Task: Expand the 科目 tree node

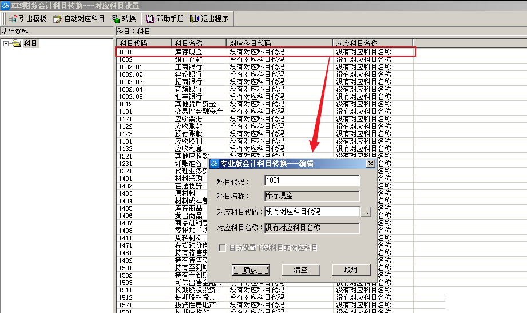Action: (6, 43)
